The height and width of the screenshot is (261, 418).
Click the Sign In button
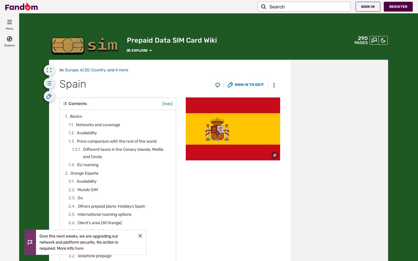pos(368,7)
